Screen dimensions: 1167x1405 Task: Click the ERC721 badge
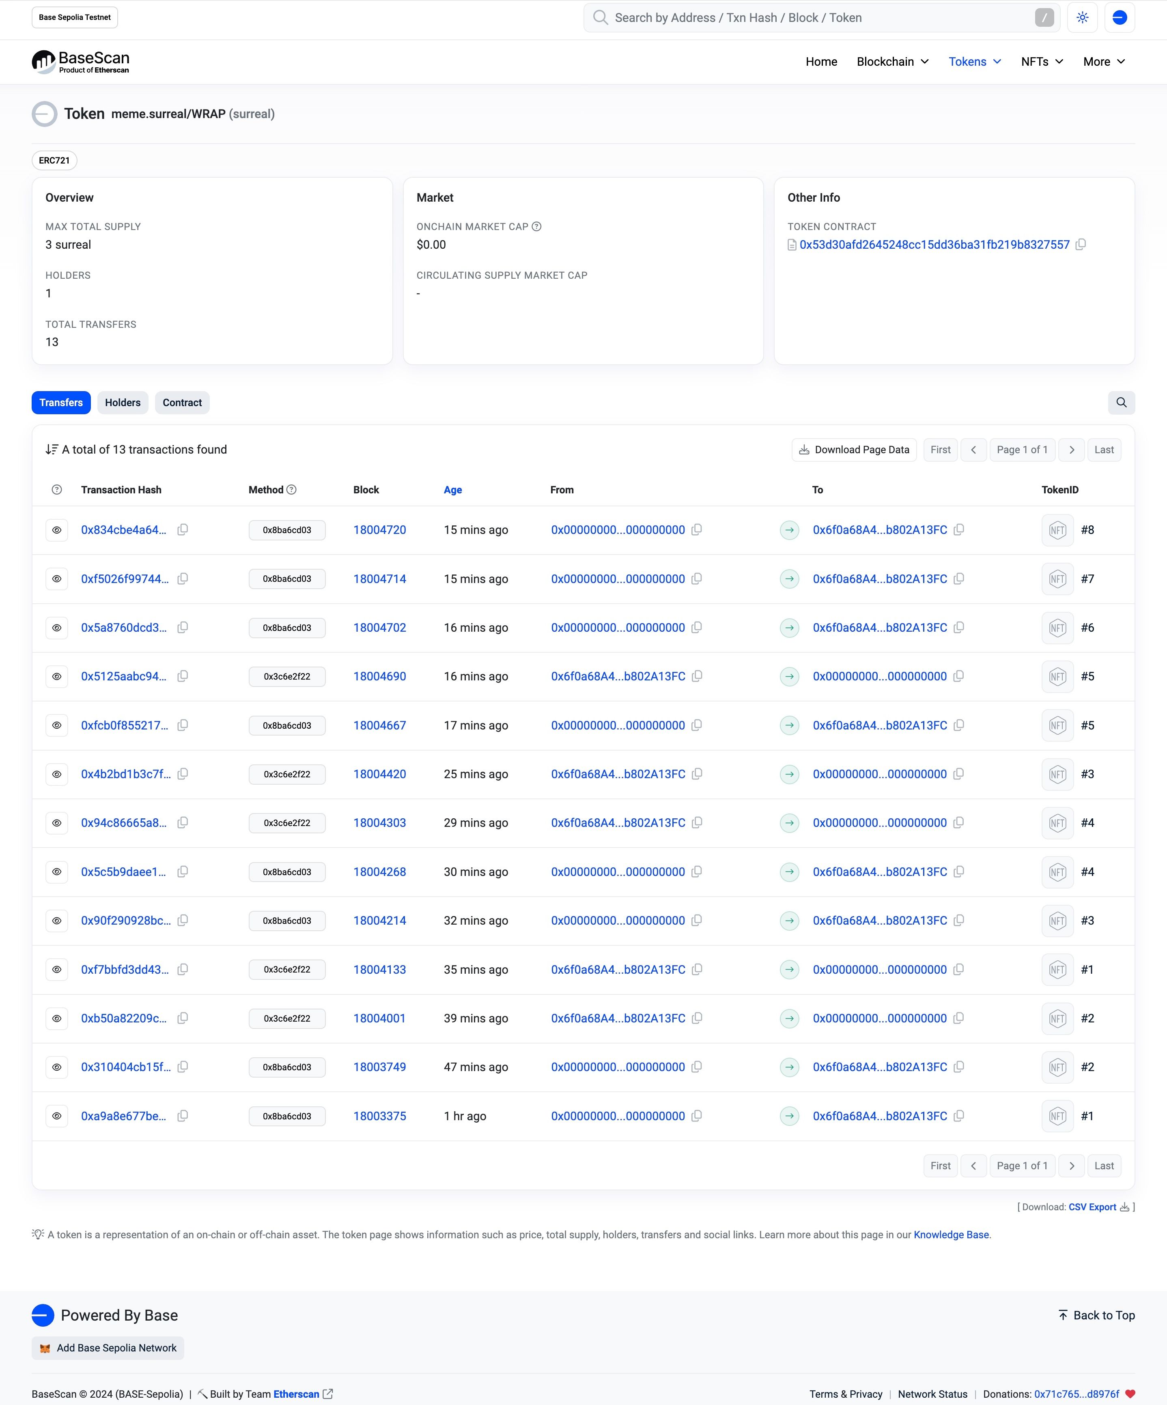pyautogui.click(x=54, y=161)
